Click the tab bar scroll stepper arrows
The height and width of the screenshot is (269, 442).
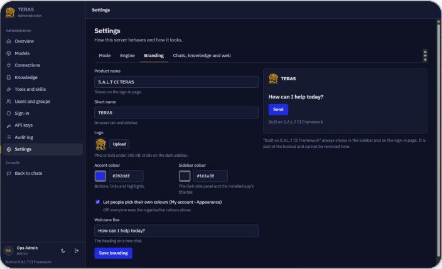click(425, 55)
